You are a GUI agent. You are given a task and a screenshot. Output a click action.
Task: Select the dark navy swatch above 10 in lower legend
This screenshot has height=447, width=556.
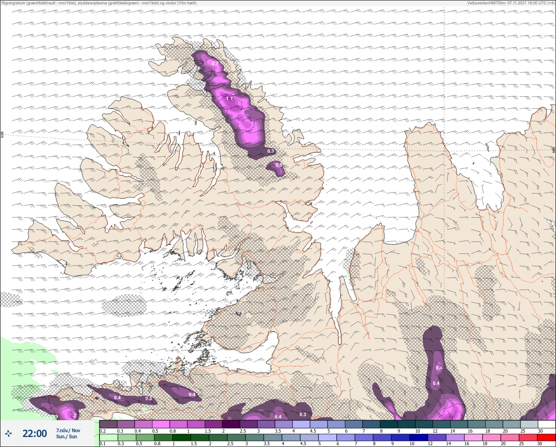pos(418,437)
